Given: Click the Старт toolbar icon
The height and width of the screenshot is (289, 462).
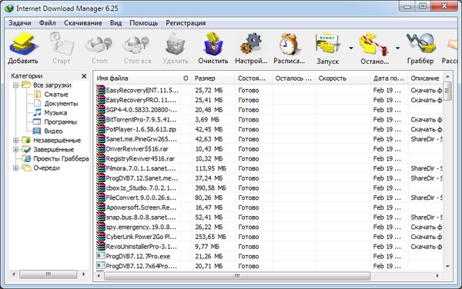Looking at the screenshot, I should (62, 44).
